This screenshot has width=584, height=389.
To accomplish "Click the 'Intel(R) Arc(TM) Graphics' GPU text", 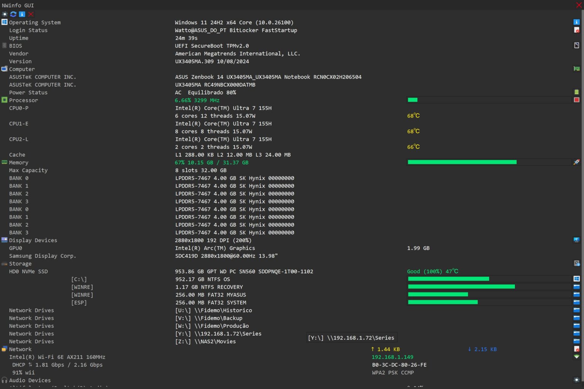I will point(215,248).
